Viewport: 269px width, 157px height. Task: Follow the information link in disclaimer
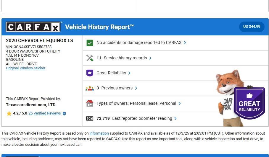point(99,133)
